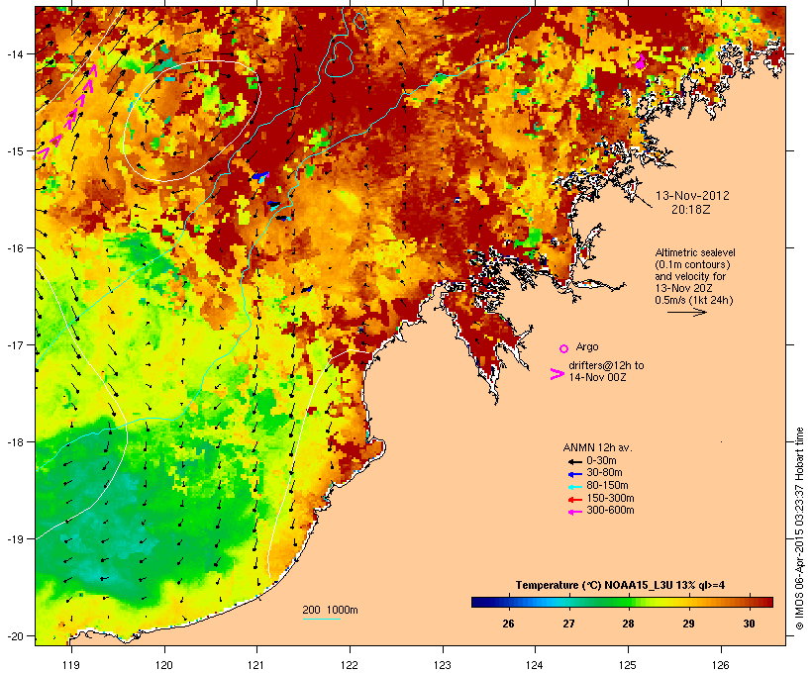The height and width of the screenshot is (673, 812).
Task: Click the 'Altimetric sealevel' text line
Action: (x=695, y=252)
